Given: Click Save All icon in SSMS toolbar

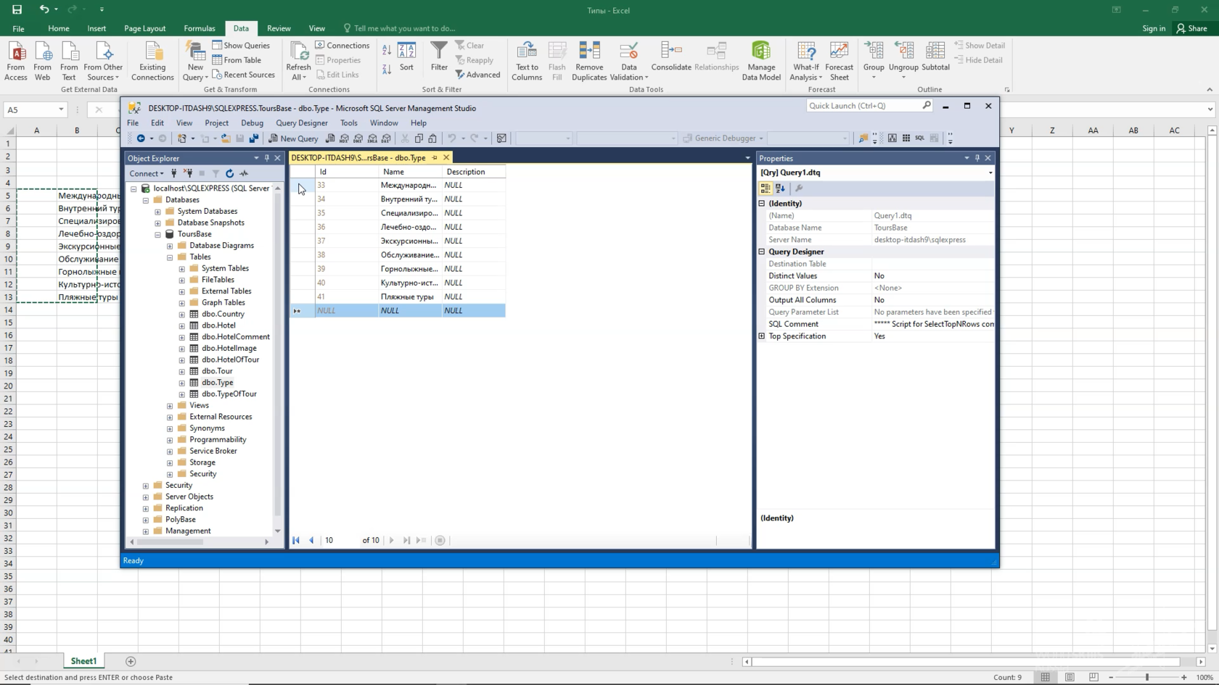Looking at the screenshot, I should (253, 138).
